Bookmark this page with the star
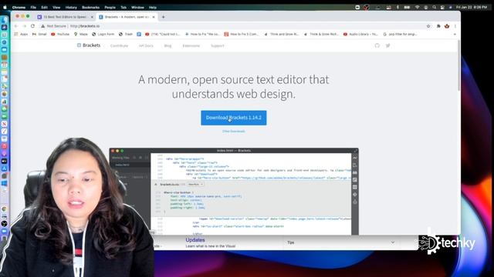 click(428, 26)
